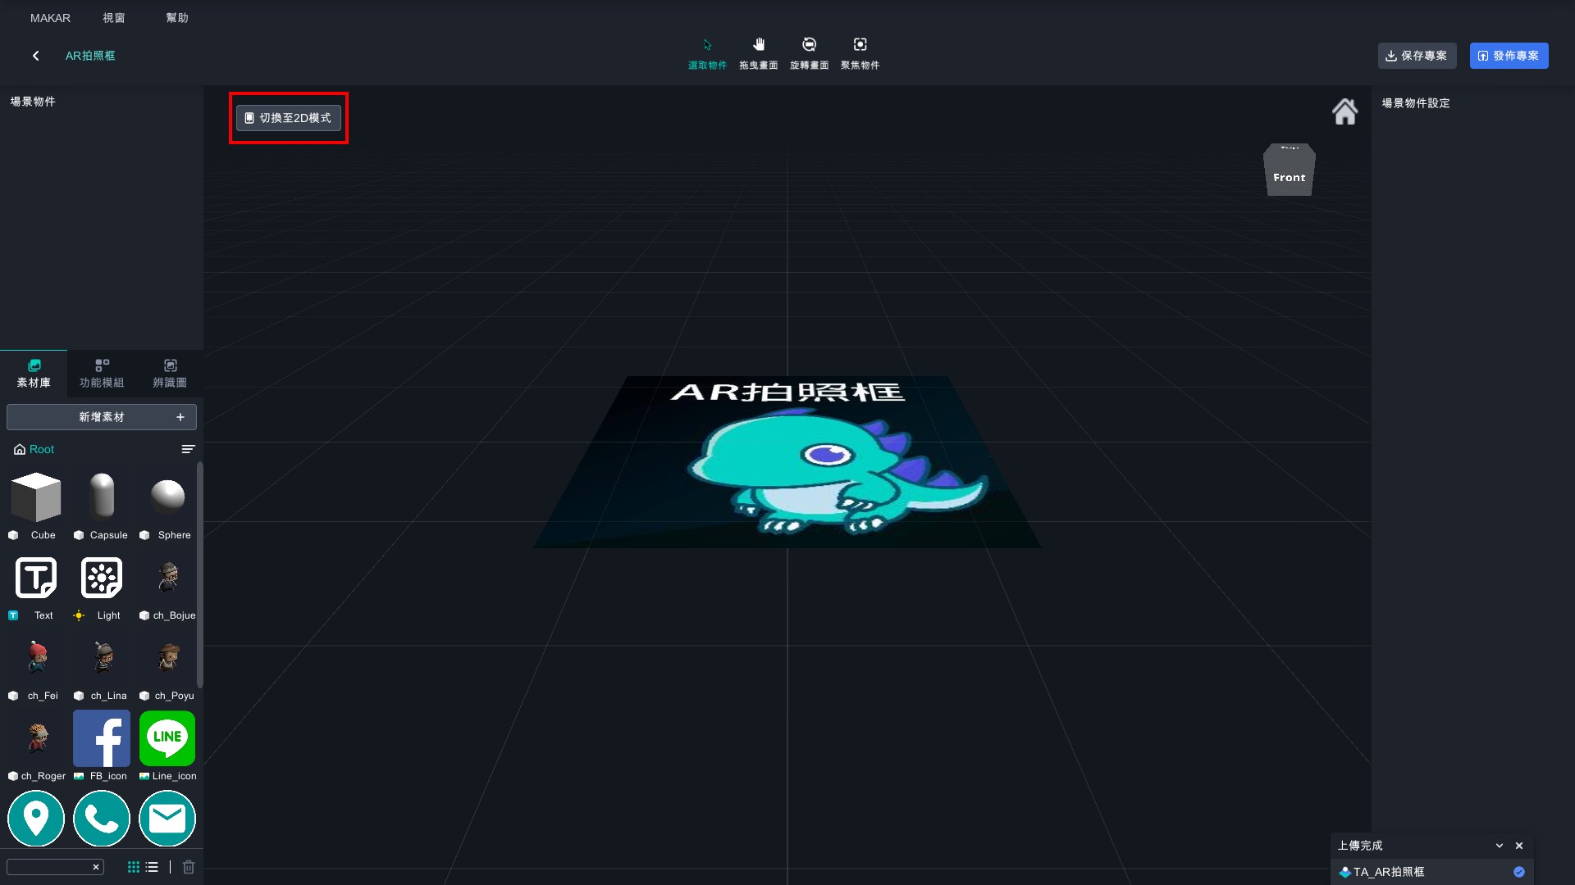Choose the phone call icon asset

pyautogui.click(x=102, y=818)
